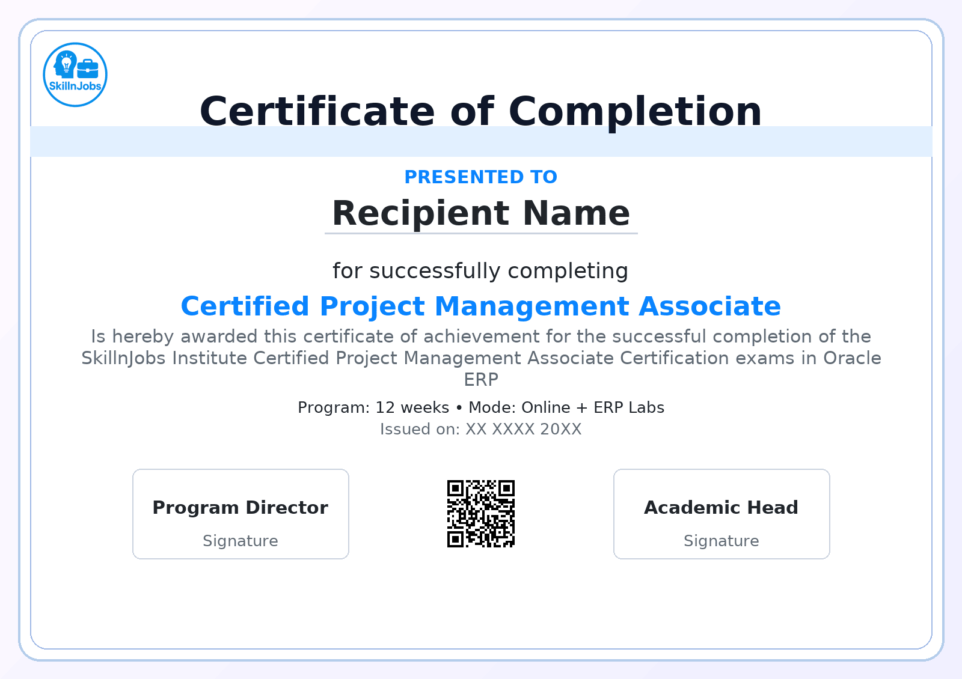Open the Certified Project Management Associate title
This screenshot has height=679, width=962.
(481, 306)
